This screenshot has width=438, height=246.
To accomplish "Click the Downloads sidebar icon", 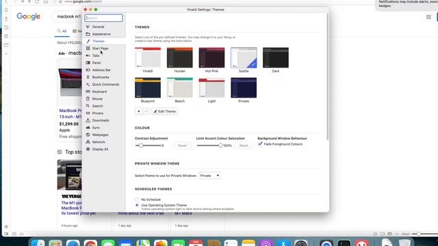I will (88, 120).
